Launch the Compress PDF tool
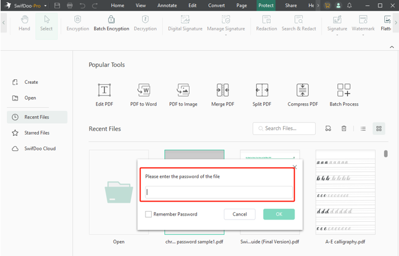 click(x=303, y=95)
